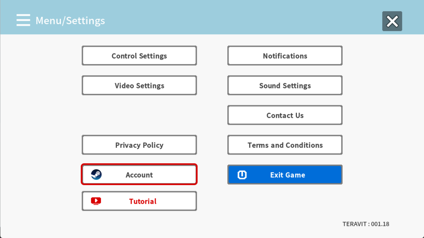Click the hamburger menu icon

tap(23, 20)
